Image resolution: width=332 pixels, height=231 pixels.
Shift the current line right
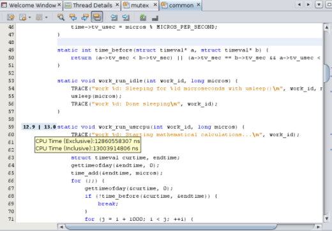(126, 17)
